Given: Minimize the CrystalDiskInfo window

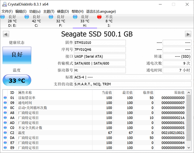Looking at the screenshot, I should pos(160,4).
